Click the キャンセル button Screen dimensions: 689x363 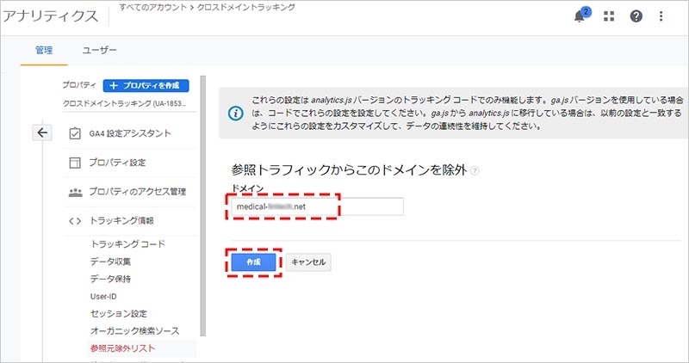(x=308, y=261)
